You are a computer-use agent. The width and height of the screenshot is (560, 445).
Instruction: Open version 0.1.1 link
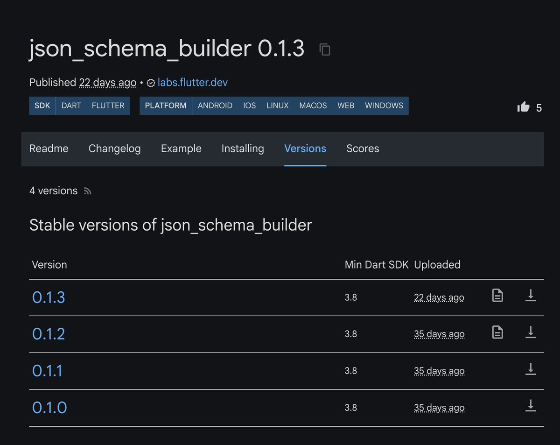(x=47, y=371)
